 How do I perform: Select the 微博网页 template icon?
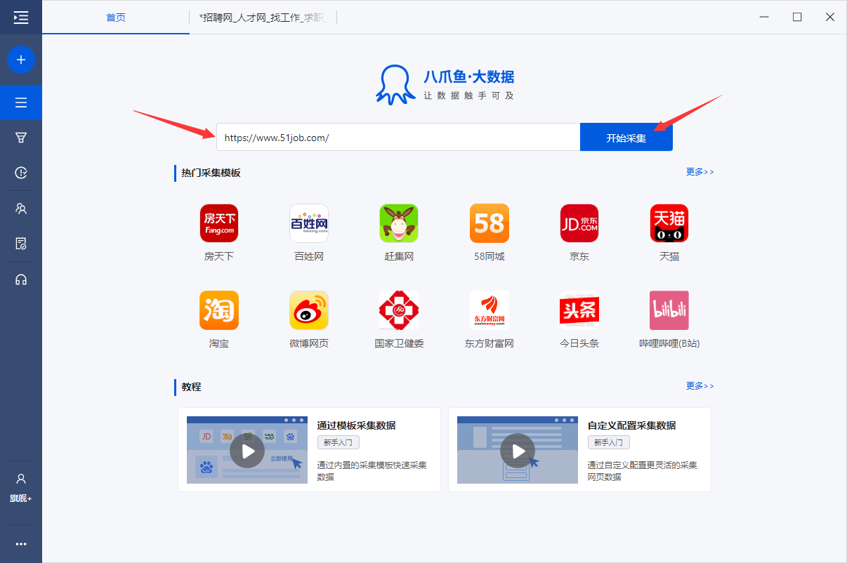pos(309,310)
